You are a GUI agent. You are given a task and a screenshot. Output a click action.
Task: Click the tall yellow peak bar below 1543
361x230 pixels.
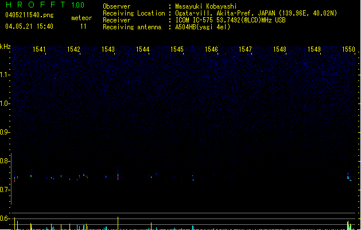pos(118,223)
